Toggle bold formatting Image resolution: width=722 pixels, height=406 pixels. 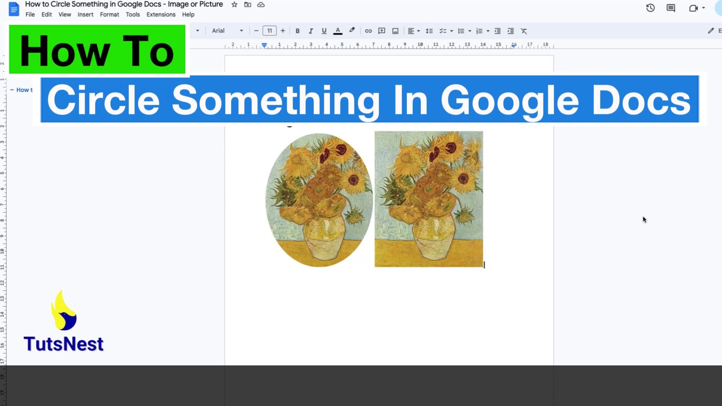point(297,31)
